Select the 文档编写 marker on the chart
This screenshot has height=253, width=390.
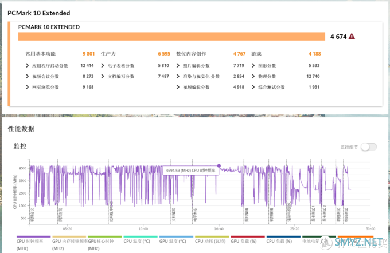(174, 215)
